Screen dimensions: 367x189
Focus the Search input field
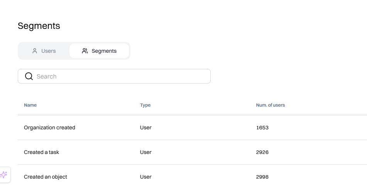point(120,76)
